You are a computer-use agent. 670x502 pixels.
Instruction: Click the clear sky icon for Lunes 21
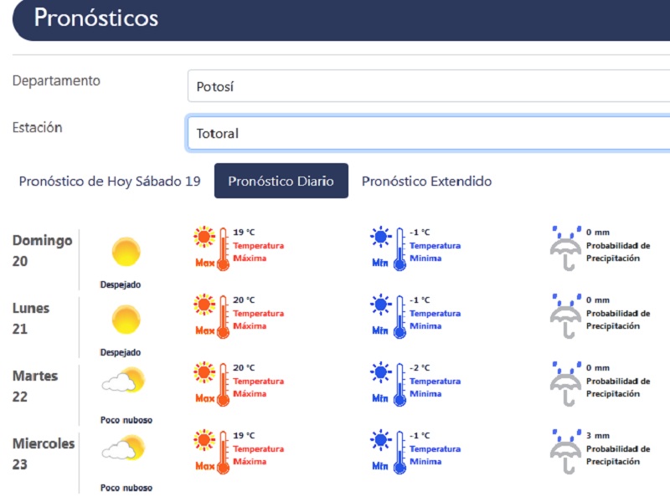126,320
